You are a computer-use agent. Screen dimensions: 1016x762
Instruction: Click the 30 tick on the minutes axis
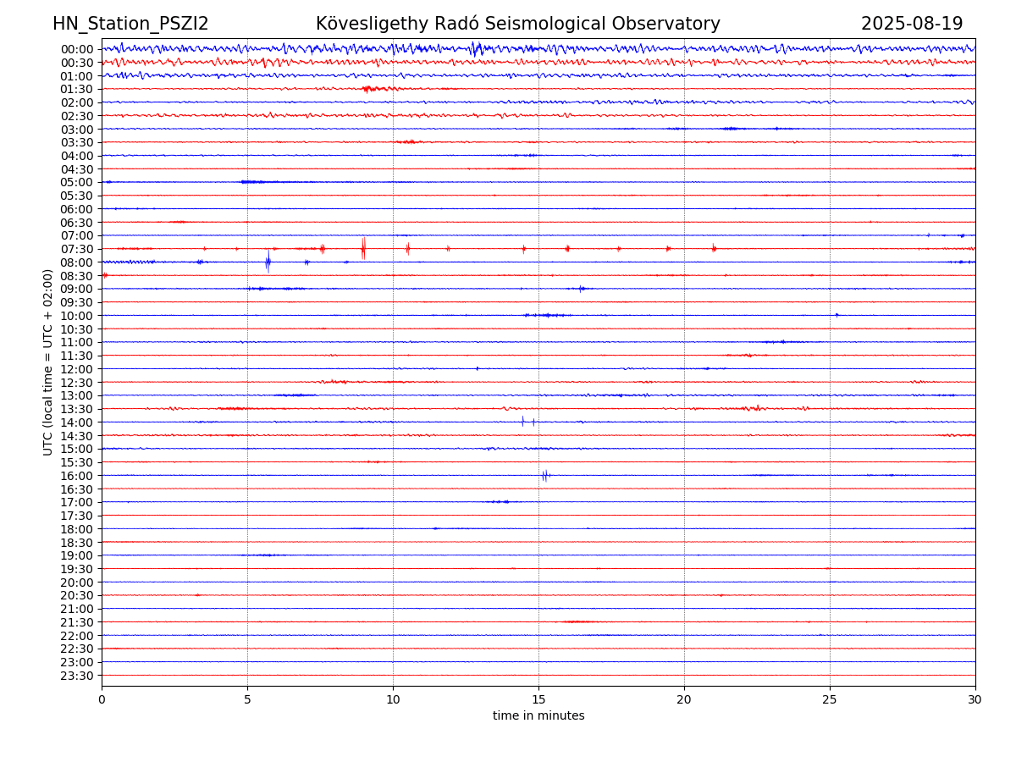[975, 699]
